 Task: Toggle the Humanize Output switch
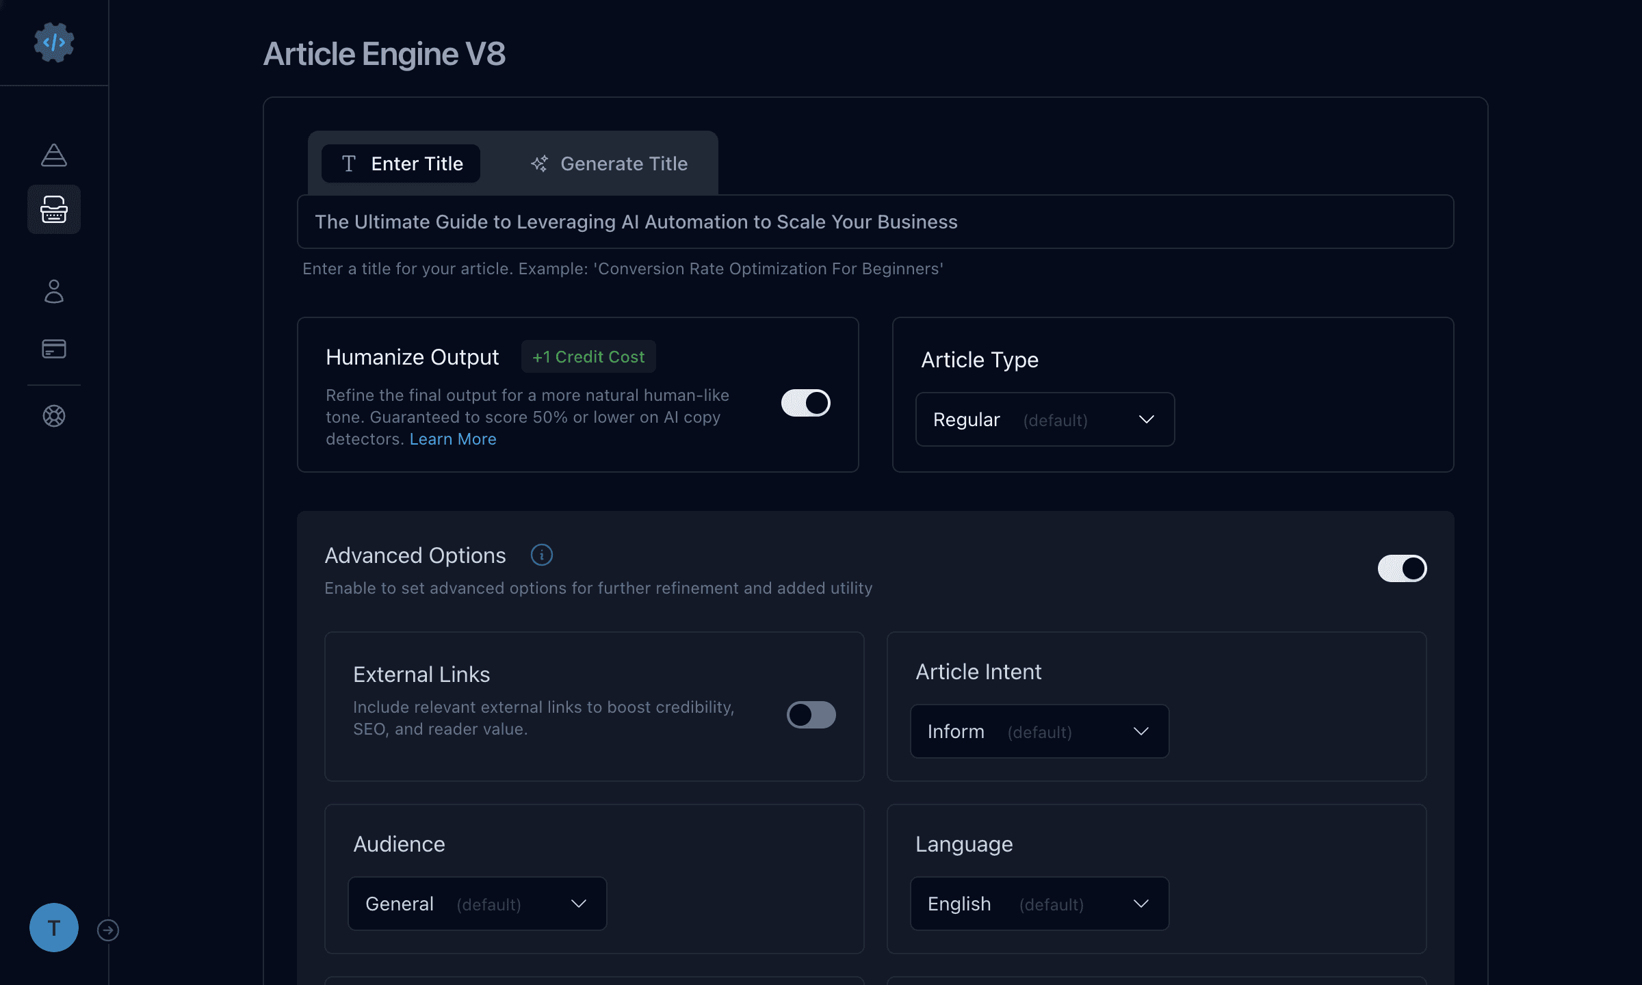807,402
